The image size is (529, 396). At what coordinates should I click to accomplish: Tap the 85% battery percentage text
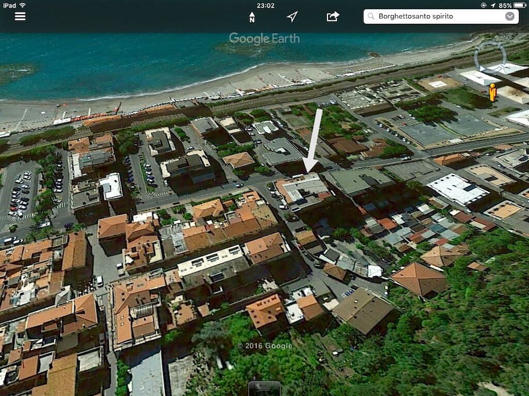click(505, 5)
